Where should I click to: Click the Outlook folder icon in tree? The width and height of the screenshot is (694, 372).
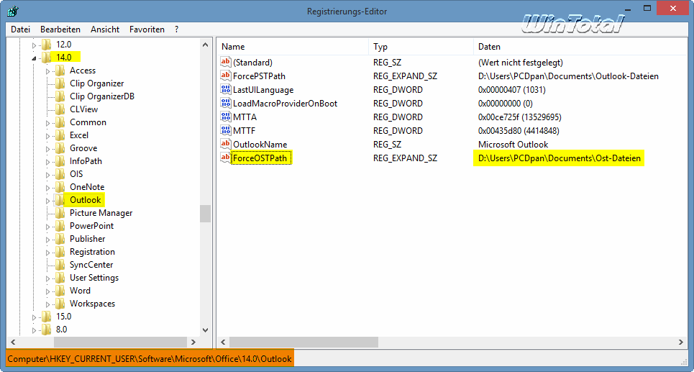60,200
